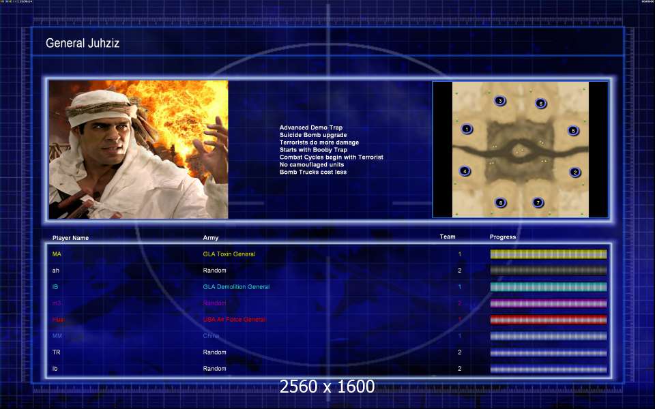This screenshot has width=655, height=409.
Task: Click the Bomb Trucks cost less line
Action: click(x=313, y=172)
